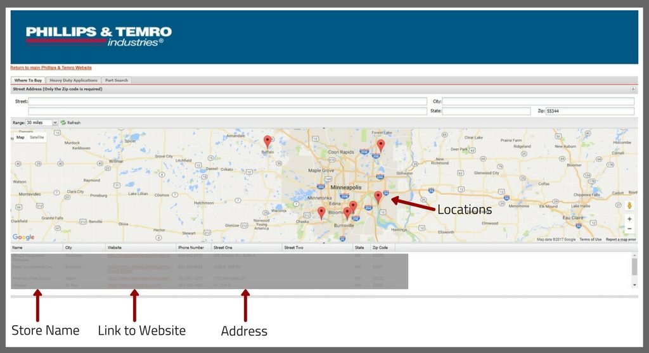This screenshot has width=649, height=353.
Task: Open Heavy Duty Applications tab
Action: pos(74,80)
